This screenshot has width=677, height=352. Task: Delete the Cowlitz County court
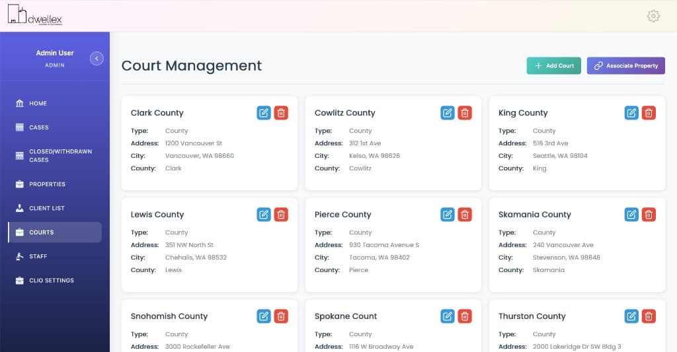click(465, 113)
